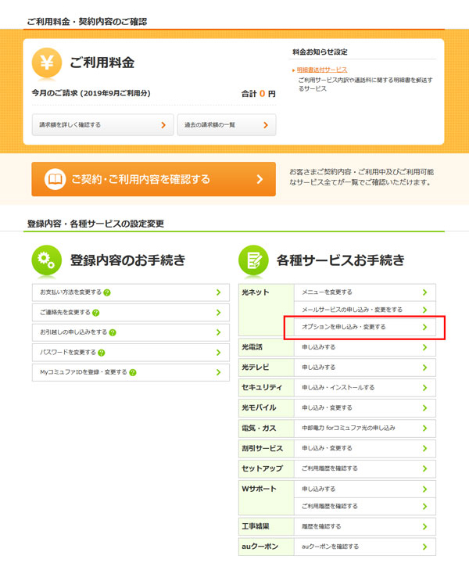
Task: Click orange arrow on 過去の請求額の一覧
Action: pyautogui.click(x=266, y=125)
